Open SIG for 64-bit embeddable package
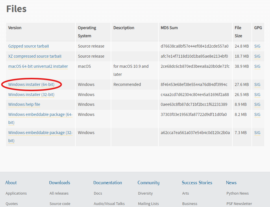Screen dimensions: 270x207 tap(257, 114)
